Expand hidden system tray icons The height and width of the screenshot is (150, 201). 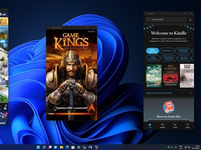point(166,147)
